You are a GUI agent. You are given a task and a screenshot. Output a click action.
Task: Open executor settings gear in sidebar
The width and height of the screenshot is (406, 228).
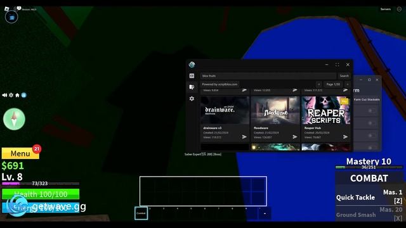point(192,99)
